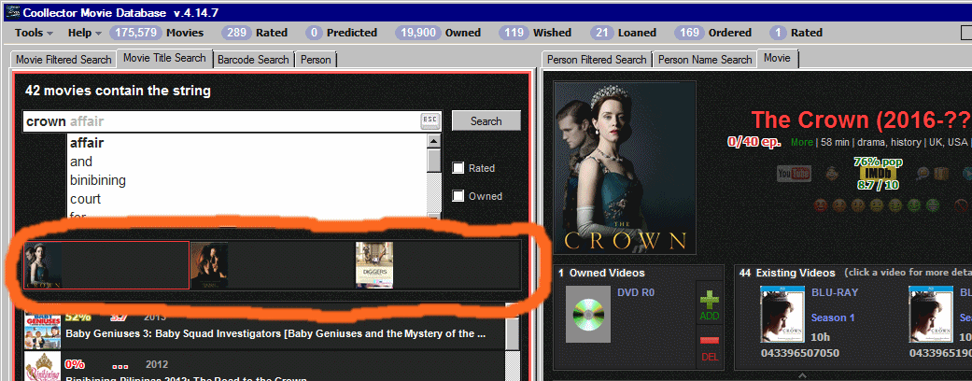Click the 21 Loaned counter

(x=625, y=33)
